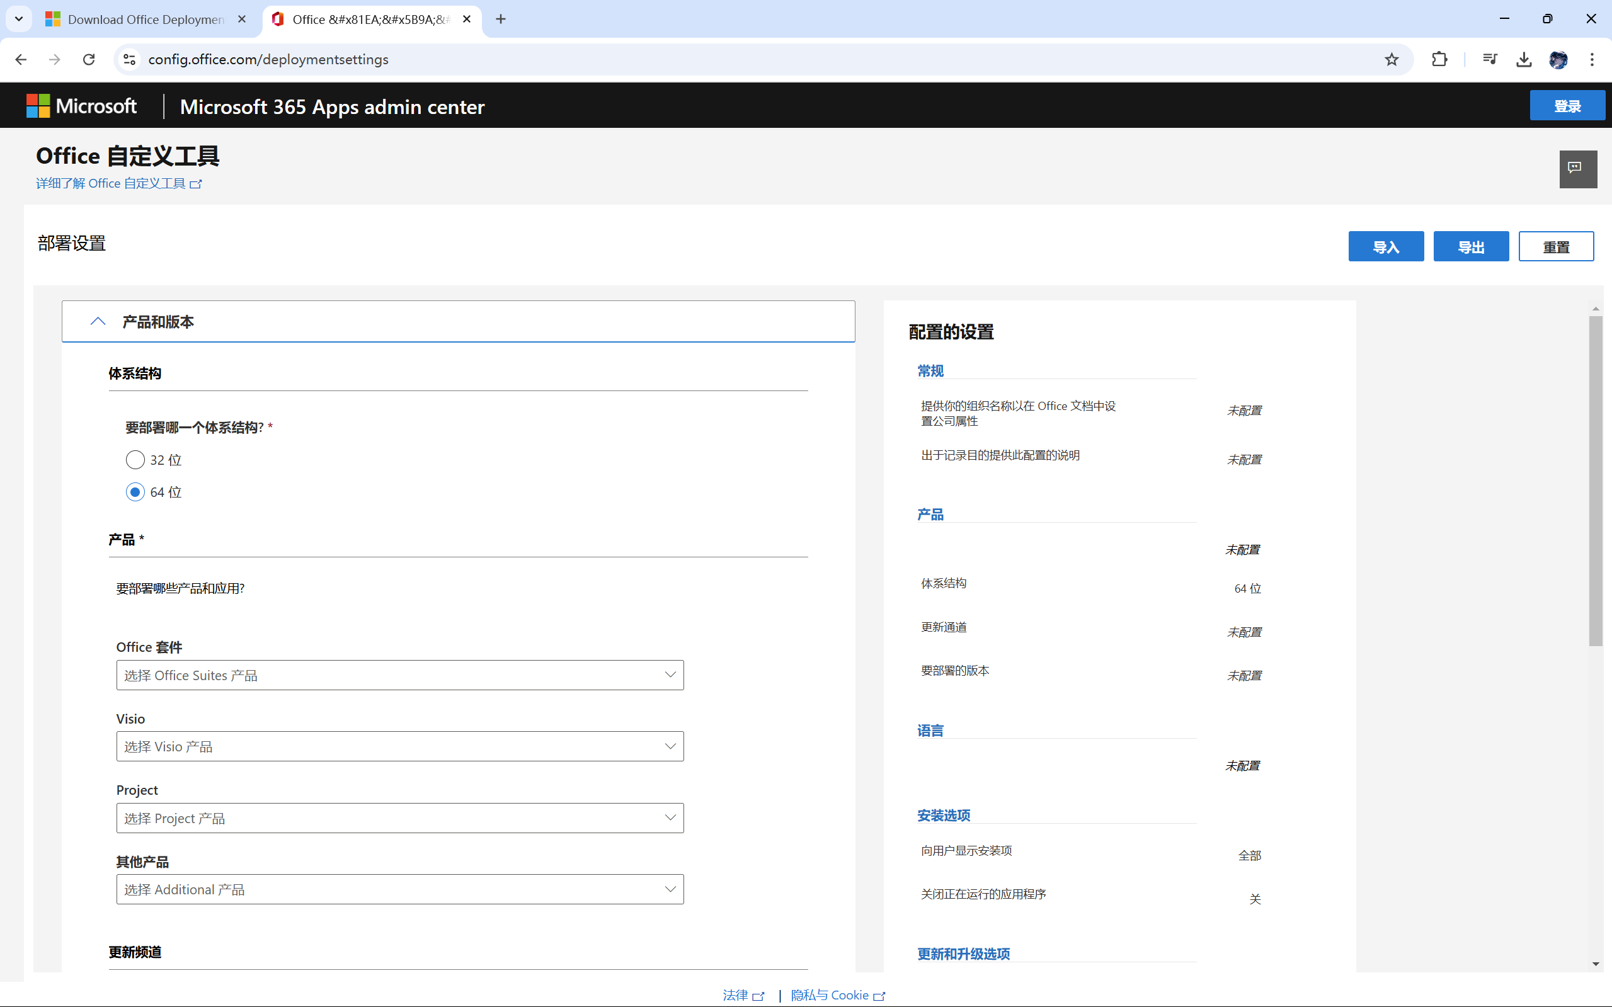Open the Visio product dropdown
Viewport: 1612px width, 1007px height.
point(399,747)
